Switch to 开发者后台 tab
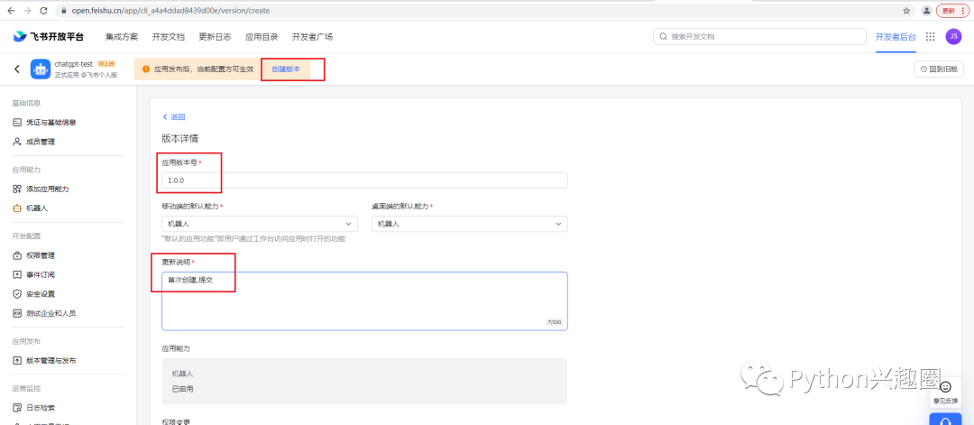974x425 pixels. 895,37
